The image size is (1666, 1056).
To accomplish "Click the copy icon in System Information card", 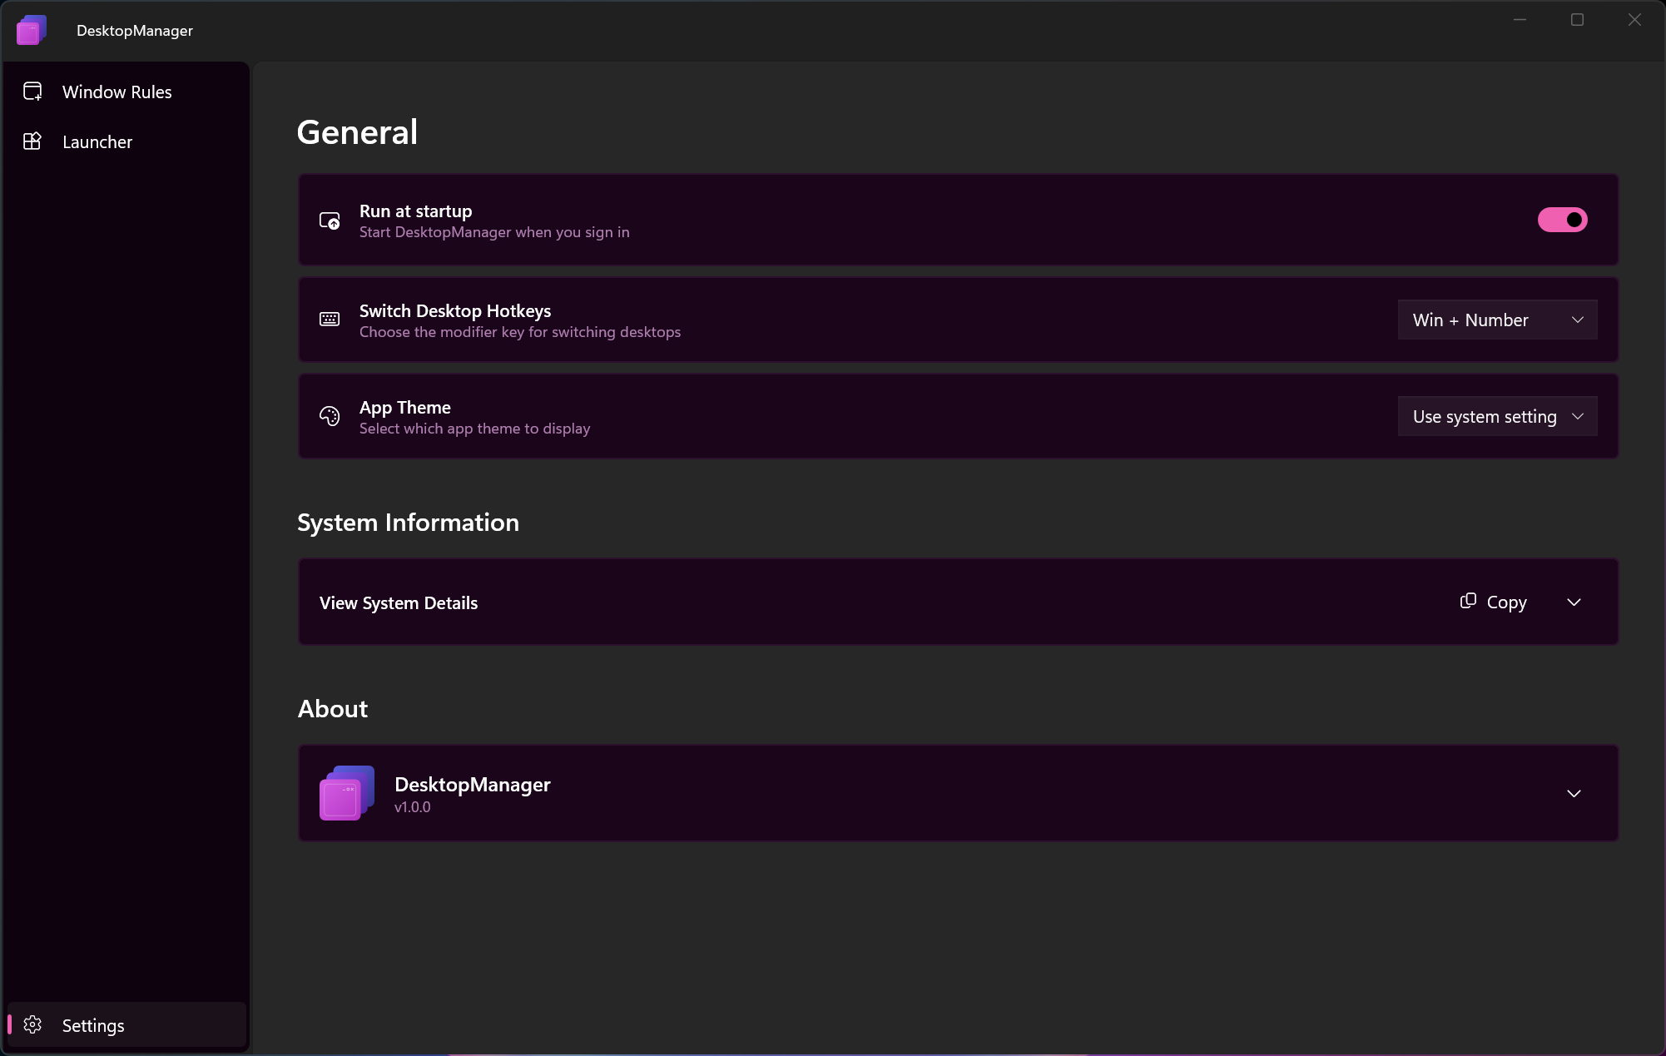I will pos(1467,601).
